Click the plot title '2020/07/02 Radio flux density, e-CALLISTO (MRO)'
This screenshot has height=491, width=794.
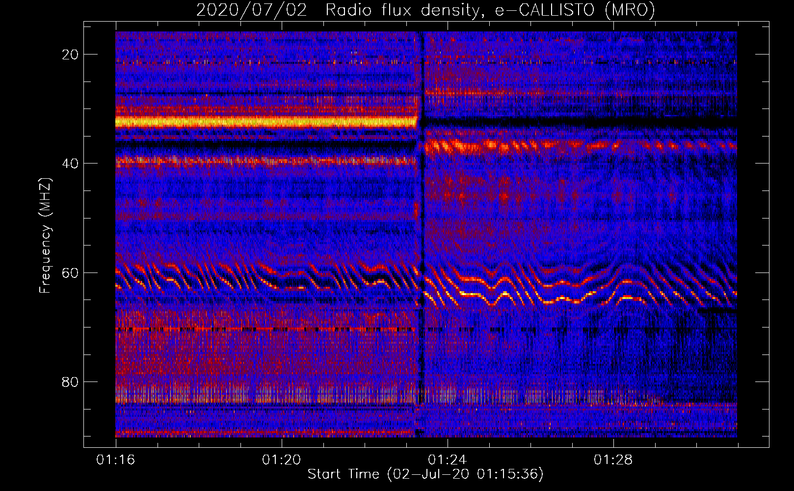[425, 10]
